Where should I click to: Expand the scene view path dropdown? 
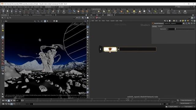[x=74, y=18]
